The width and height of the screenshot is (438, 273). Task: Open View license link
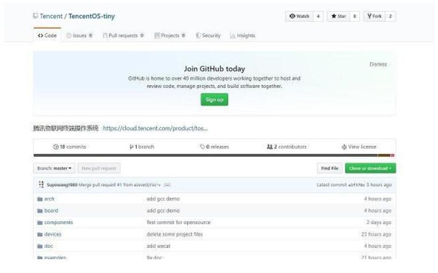[x=359, y=147]
